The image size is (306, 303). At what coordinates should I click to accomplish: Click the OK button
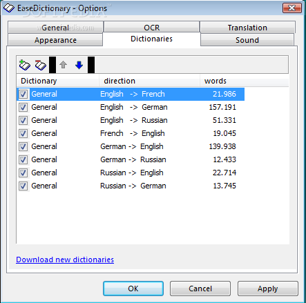[133, 289]
